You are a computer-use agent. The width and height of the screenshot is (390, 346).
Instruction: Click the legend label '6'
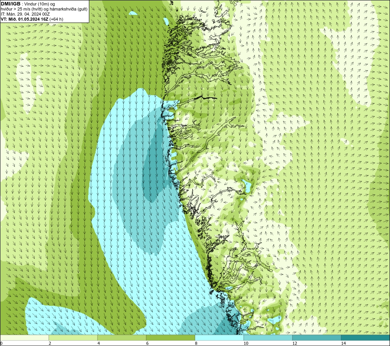pyautogui.click(x=147, y=343)
